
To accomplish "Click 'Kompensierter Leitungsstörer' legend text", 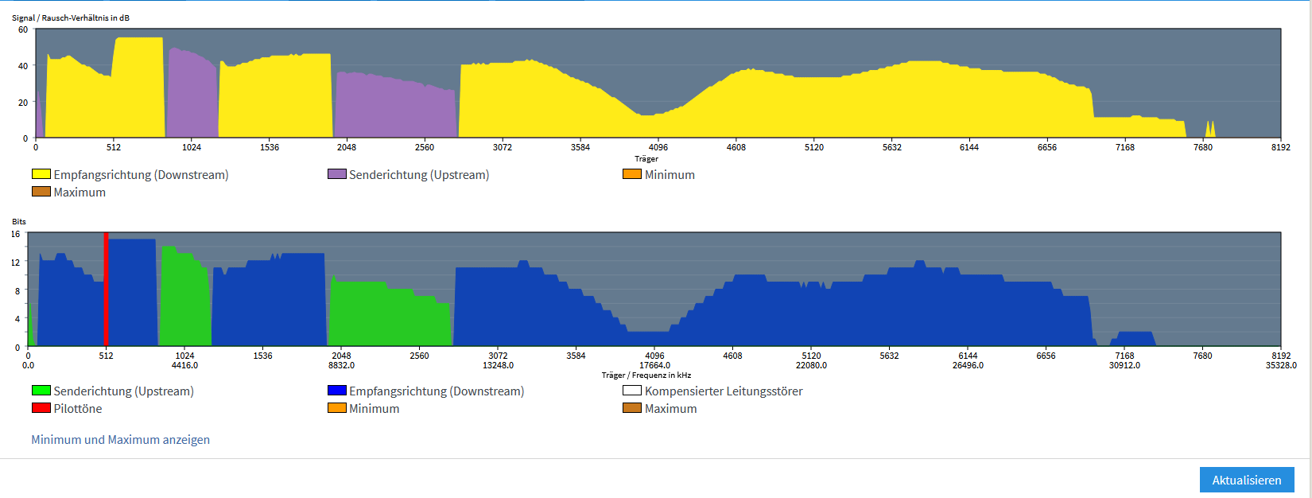I will click(x=724, y=391).
